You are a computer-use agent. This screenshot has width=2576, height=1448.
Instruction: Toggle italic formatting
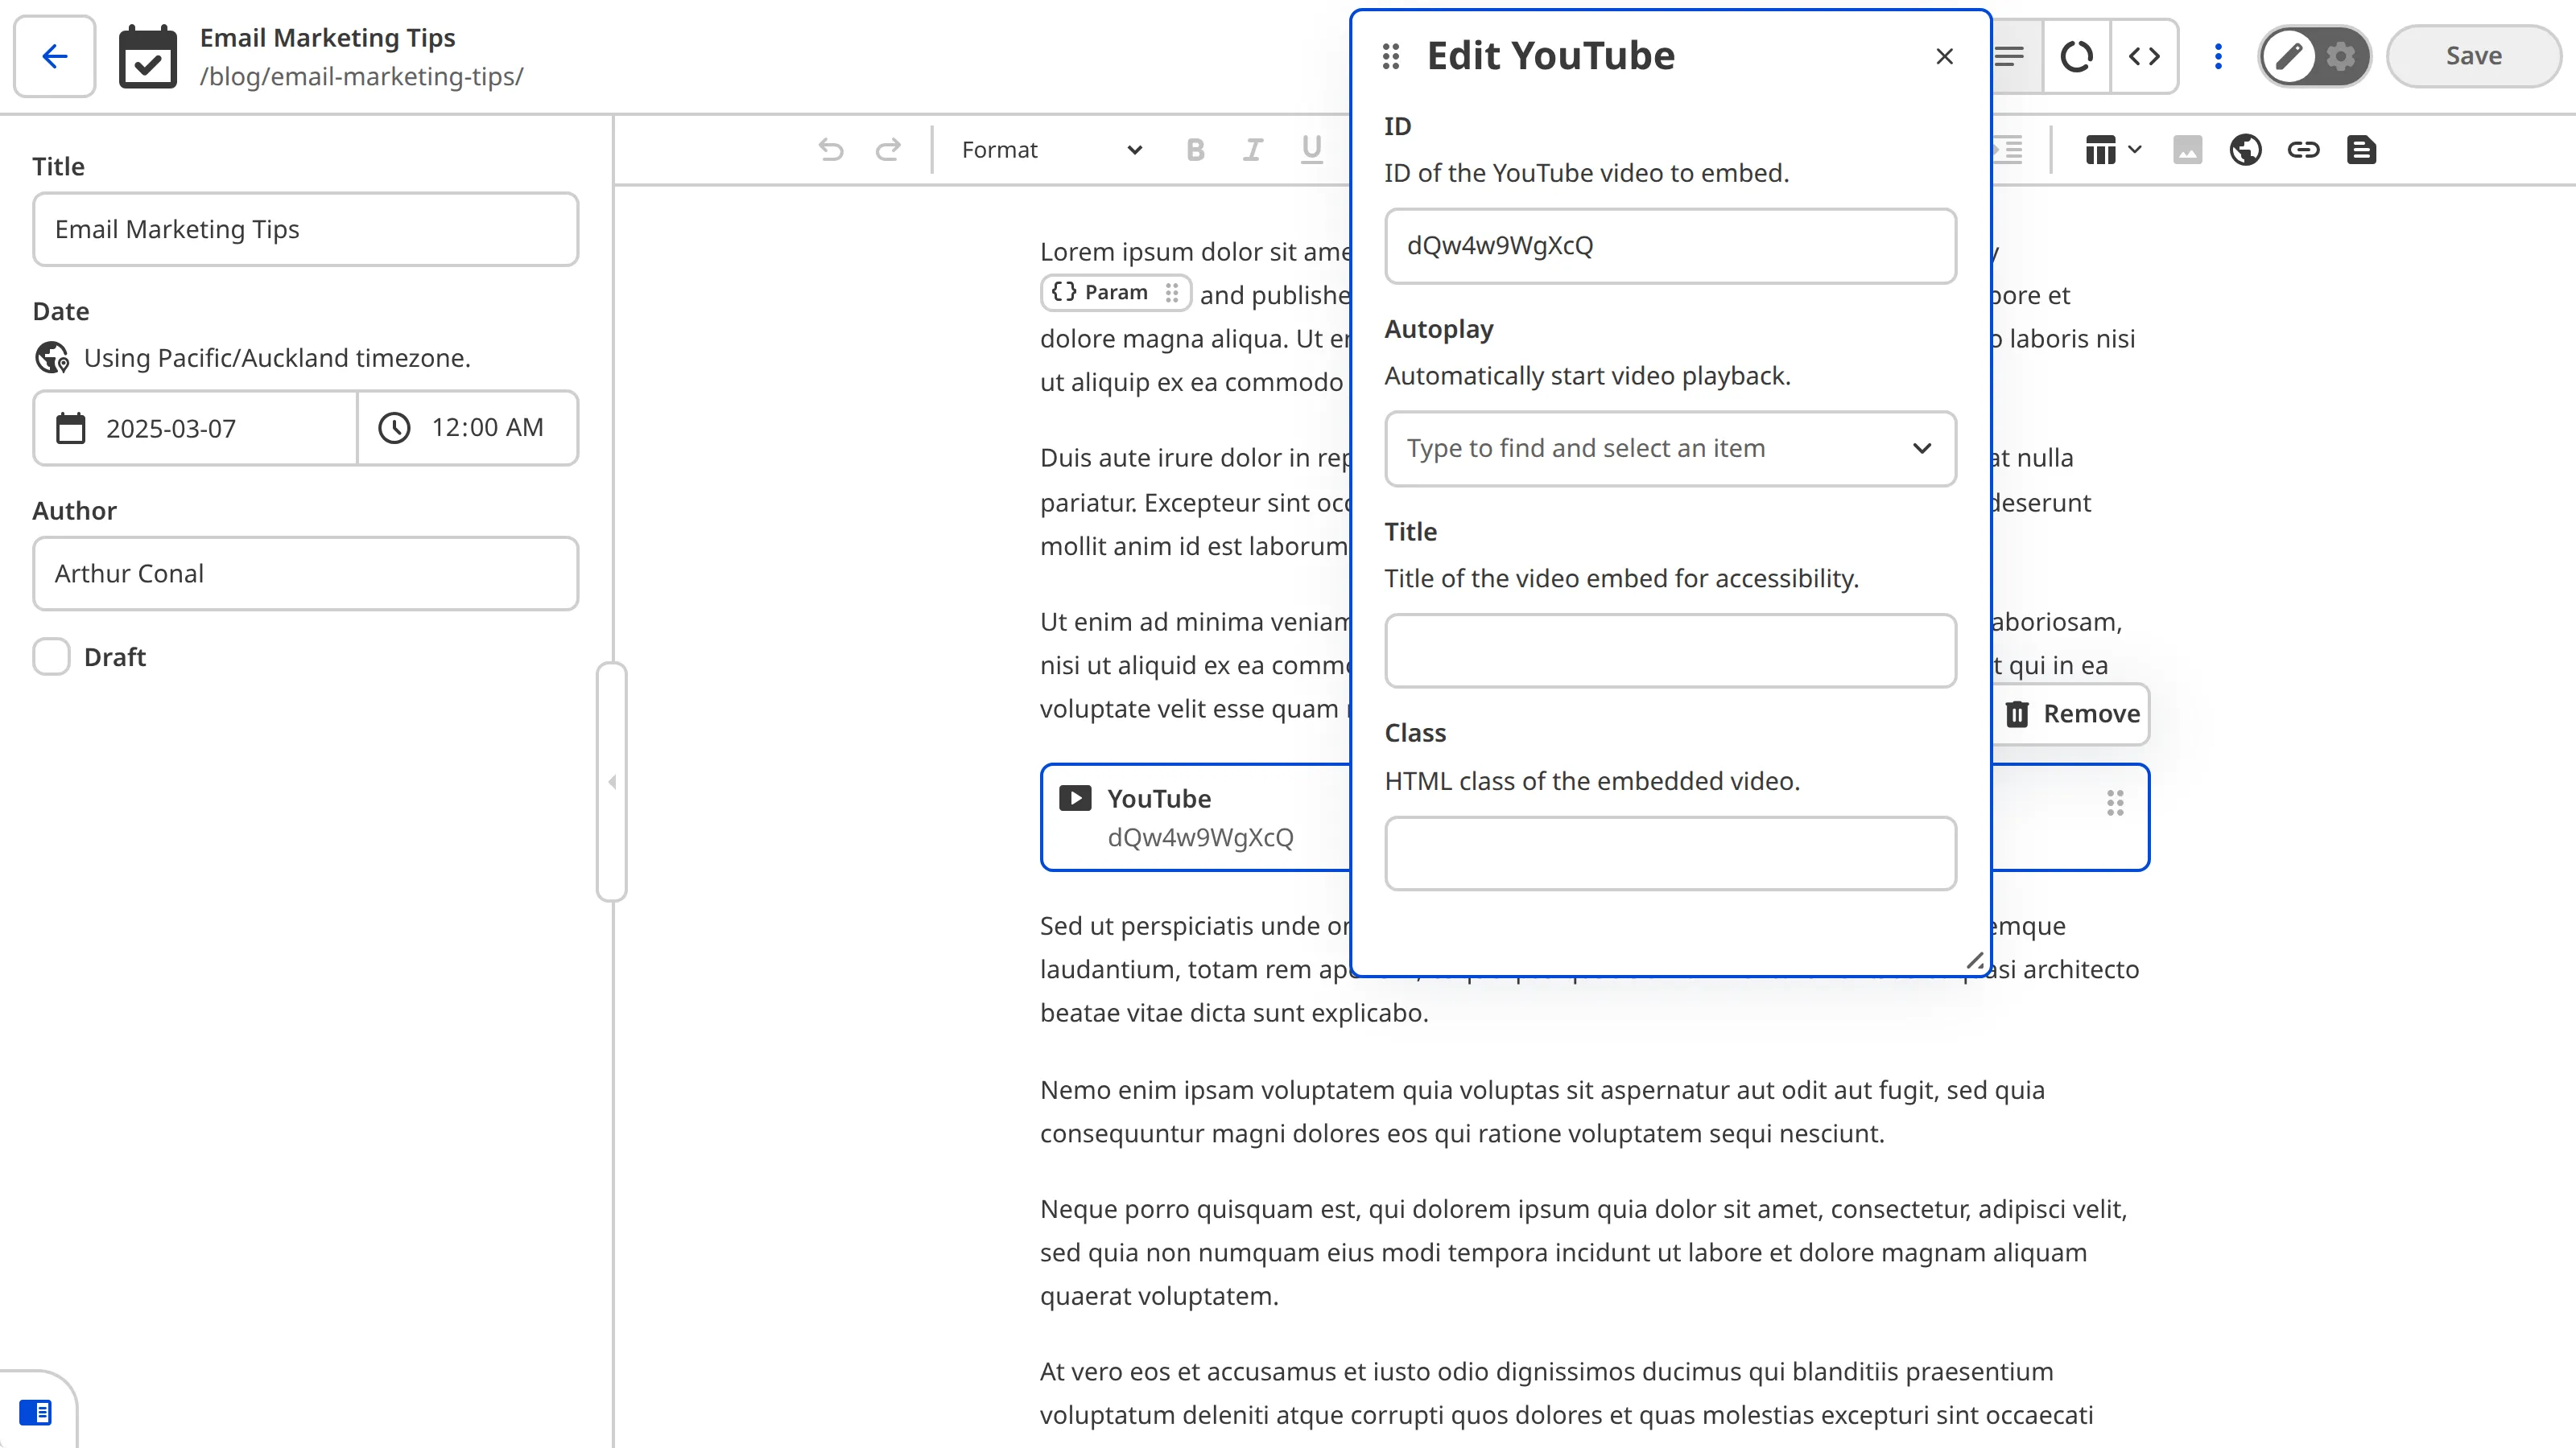[x=1253, y=150]
